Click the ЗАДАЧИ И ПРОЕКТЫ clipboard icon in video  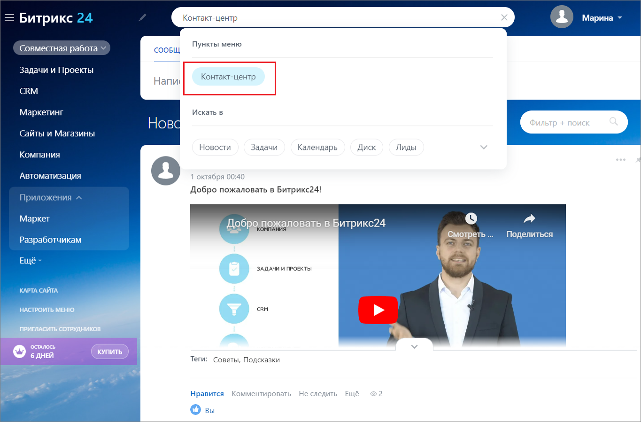point(234,269)
